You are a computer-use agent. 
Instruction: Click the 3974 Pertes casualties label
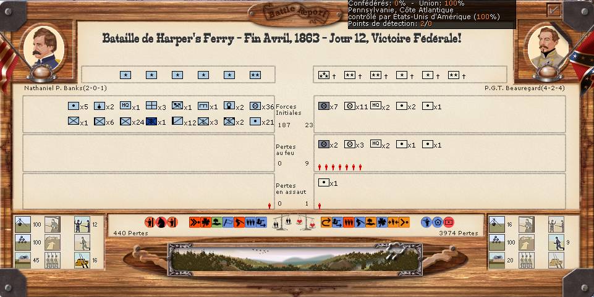pyautogui.click(x=458, y=233)
